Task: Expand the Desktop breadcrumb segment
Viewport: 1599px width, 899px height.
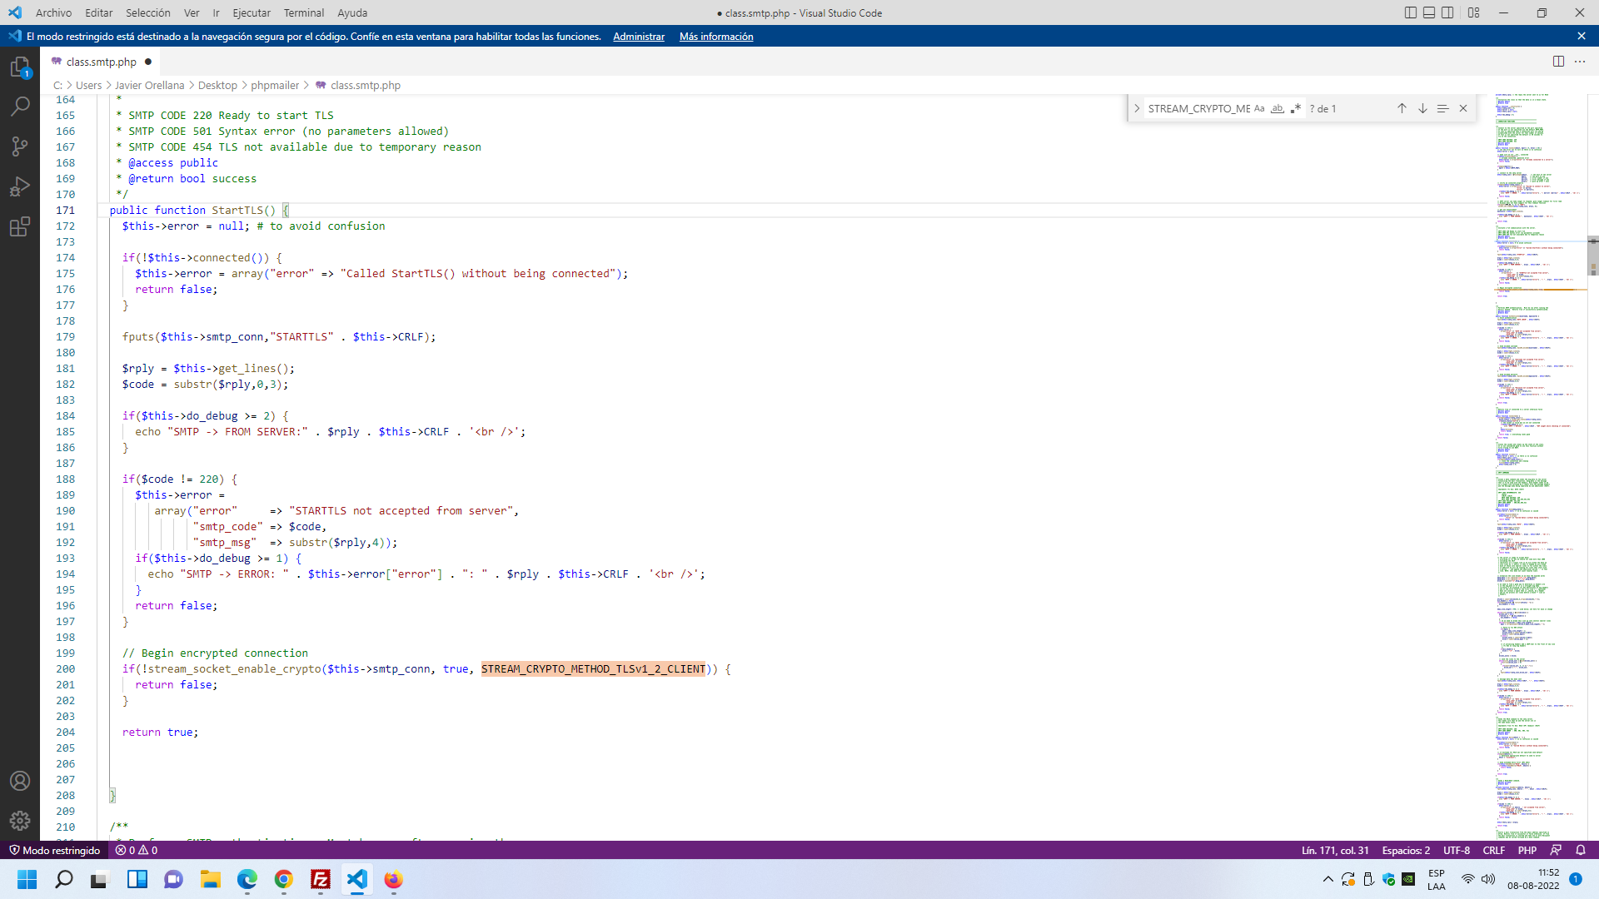Action: pyautogui.click(x=217, y=85)
